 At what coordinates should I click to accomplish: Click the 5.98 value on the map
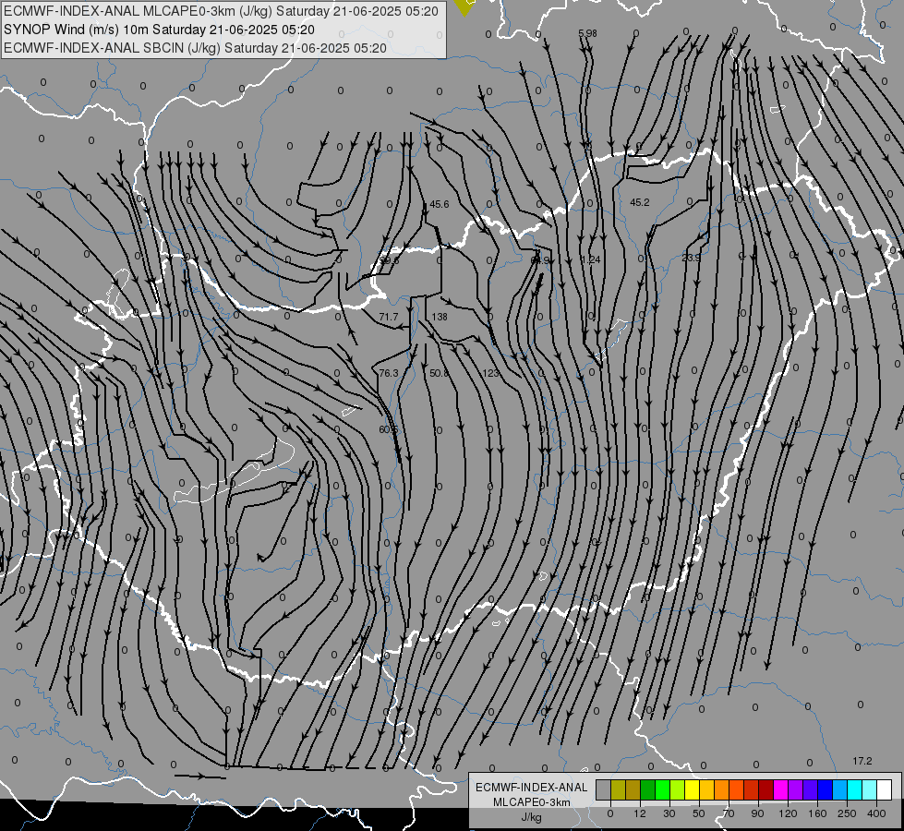click(x=587, y=33)
